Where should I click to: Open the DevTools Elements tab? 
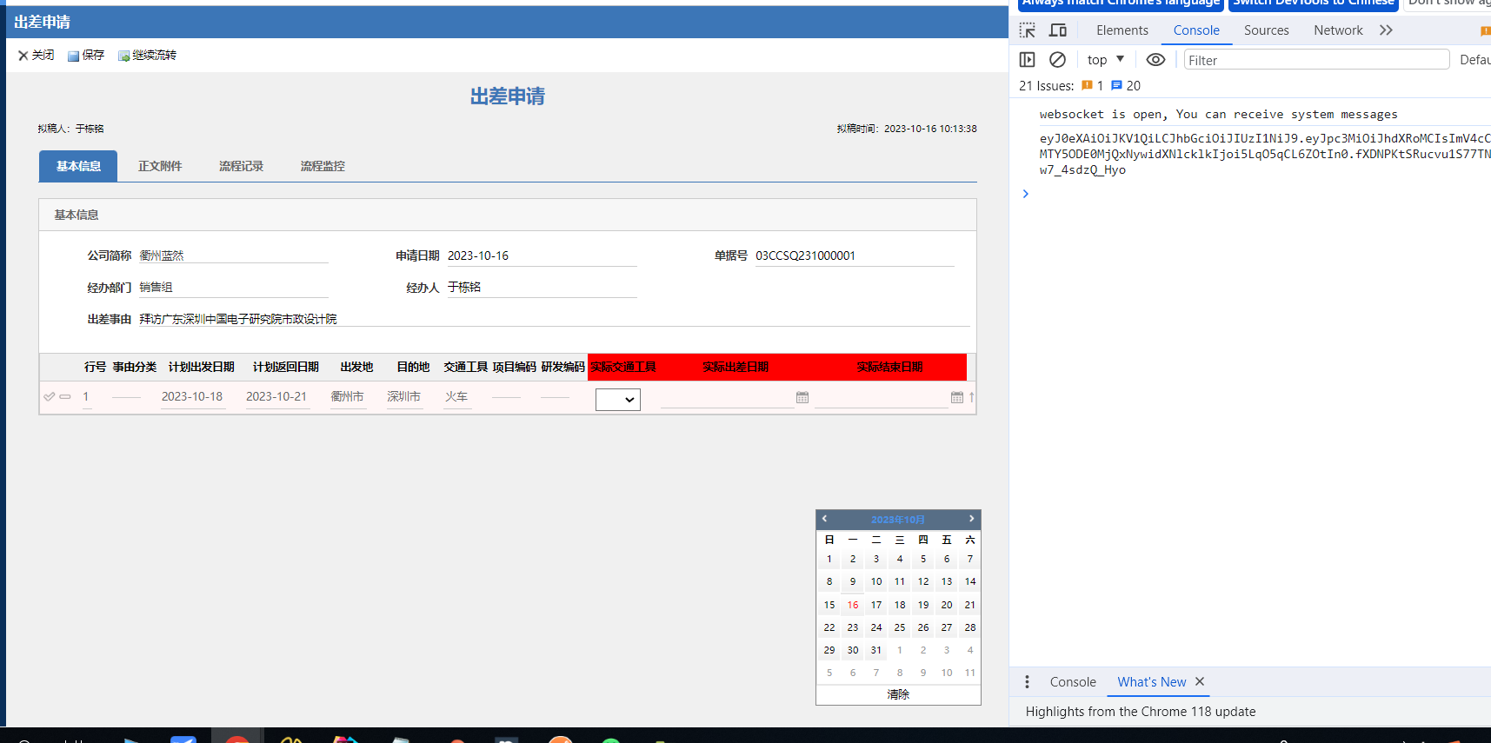click(x=1122, y=30)
